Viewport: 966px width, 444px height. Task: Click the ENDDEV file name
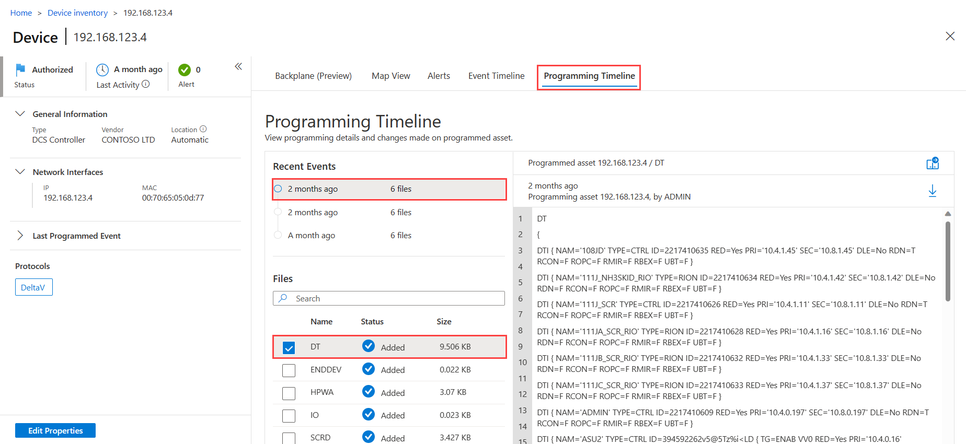[326, 369]
